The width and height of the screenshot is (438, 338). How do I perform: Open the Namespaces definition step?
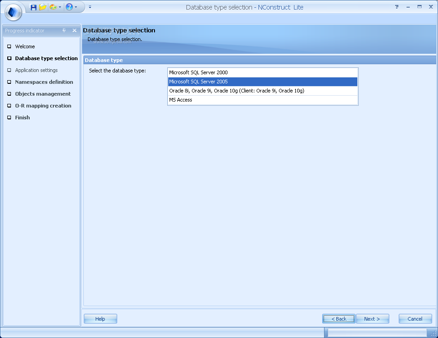(x=44, y=82)
